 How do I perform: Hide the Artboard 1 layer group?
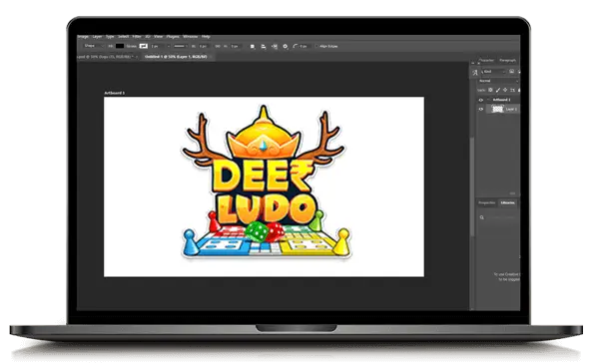click(x=481, y=100)
